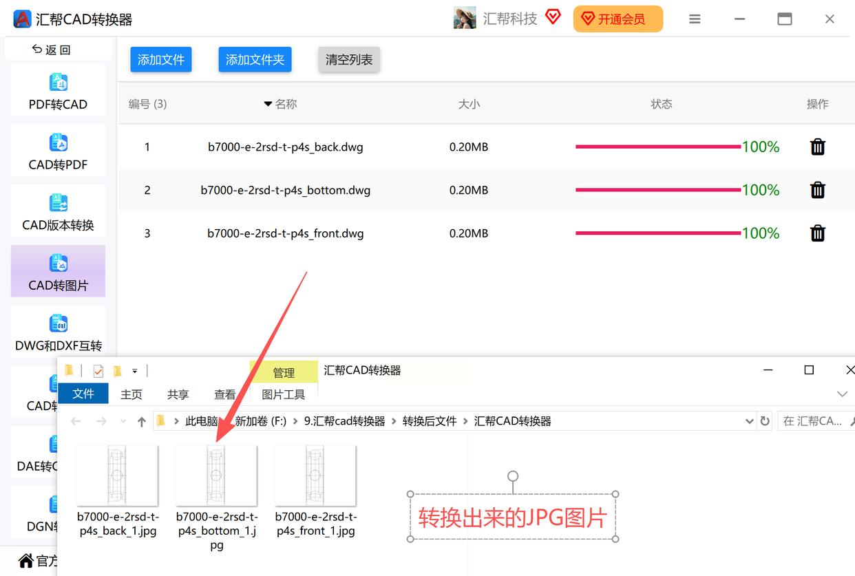The width and height of the screenshot is (855, 576).
Task: Remove b7000-e-2rsd-t-p4s_bottom.dwg with its trash icon
Action: point(818,190)
